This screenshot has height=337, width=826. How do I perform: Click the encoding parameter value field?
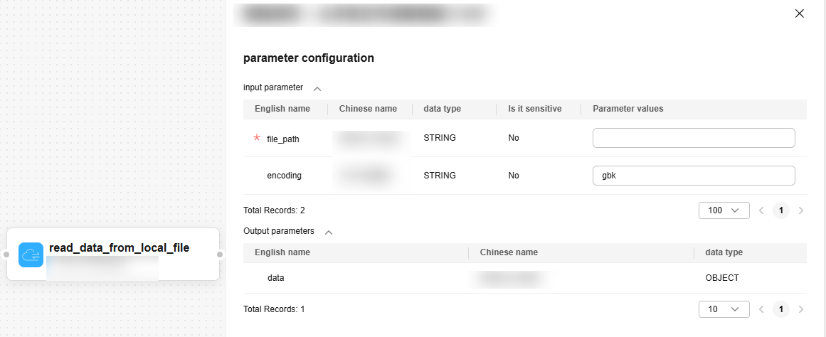pyautogui.click(x=693, y=176)
